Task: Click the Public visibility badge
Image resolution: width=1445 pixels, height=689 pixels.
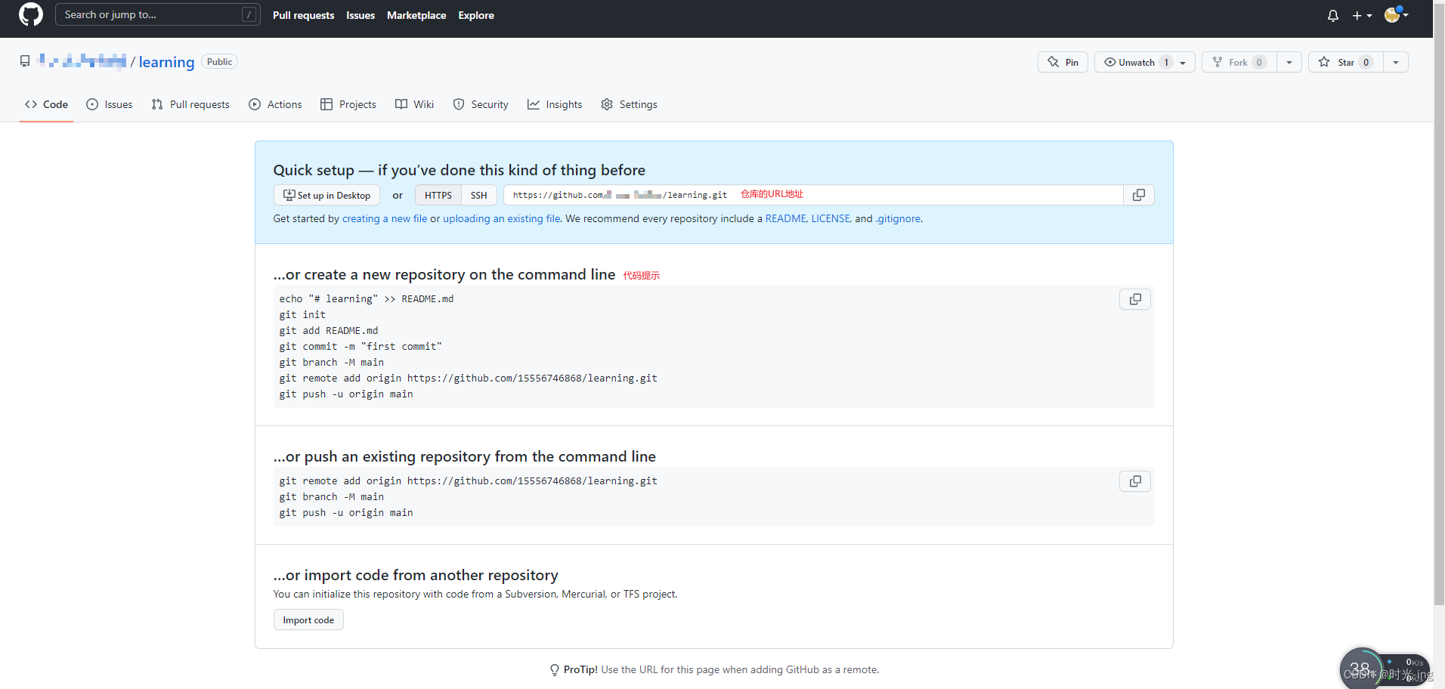Action: pos(219,62)
